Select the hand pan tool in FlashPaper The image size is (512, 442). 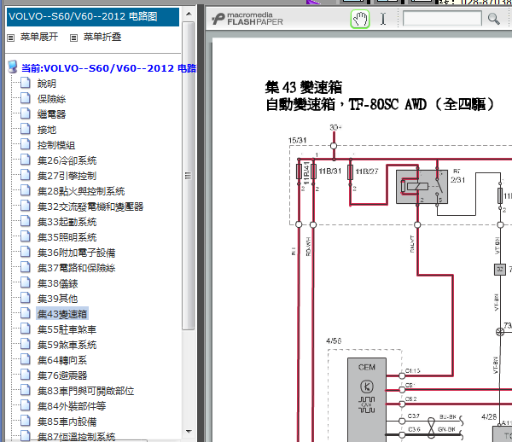pos(360,19)
